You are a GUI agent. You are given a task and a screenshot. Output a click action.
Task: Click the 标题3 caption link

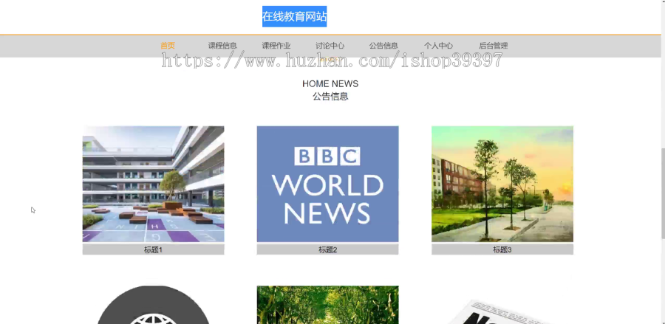click(x=502, y=250)
